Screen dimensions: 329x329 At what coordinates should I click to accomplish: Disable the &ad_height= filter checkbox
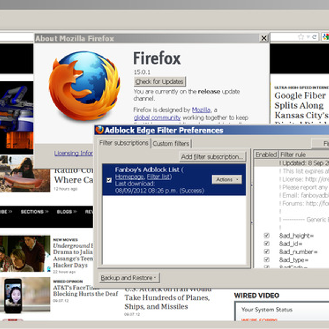pos(266,236)
